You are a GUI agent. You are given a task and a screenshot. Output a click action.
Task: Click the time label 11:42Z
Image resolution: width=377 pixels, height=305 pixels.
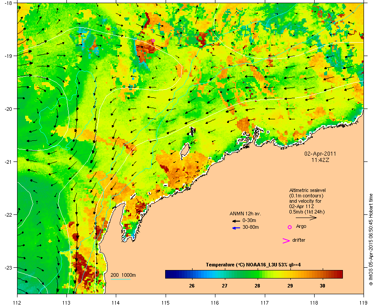pos(320,160)
